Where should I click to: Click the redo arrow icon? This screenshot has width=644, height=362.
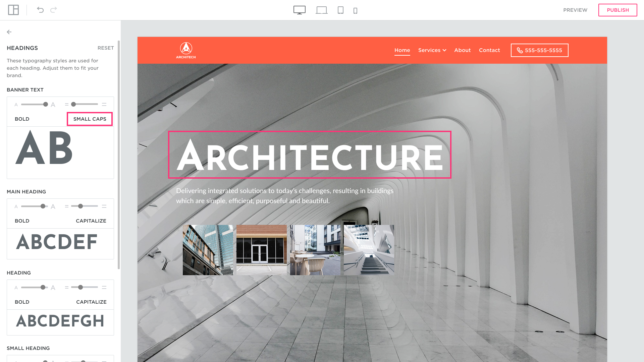pos(54,10)
